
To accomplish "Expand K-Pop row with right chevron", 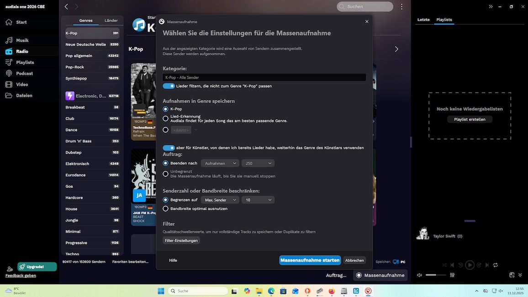I will pyautogui.click(x=396, y=49).
